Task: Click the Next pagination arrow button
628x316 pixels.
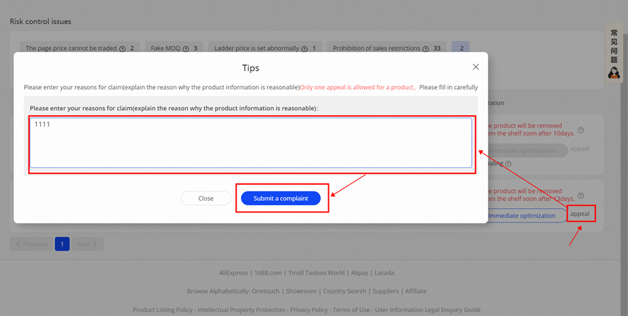Action: pyautogui.click(x=87, y=244)
